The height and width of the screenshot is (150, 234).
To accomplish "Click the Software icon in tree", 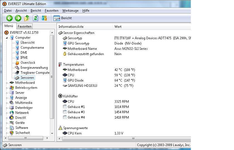I will [x=12, y=128].
